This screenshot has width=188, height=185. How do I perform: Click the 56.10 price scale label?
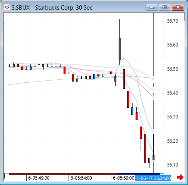173,165
